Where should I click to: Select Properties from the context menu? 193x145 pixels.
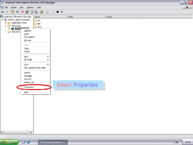pos(36,87)
